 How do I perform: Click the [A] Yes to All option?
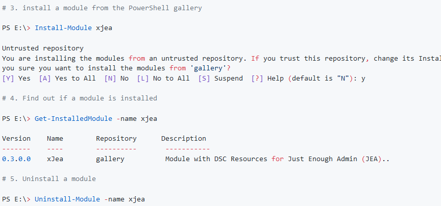click(x=67, y=79)
